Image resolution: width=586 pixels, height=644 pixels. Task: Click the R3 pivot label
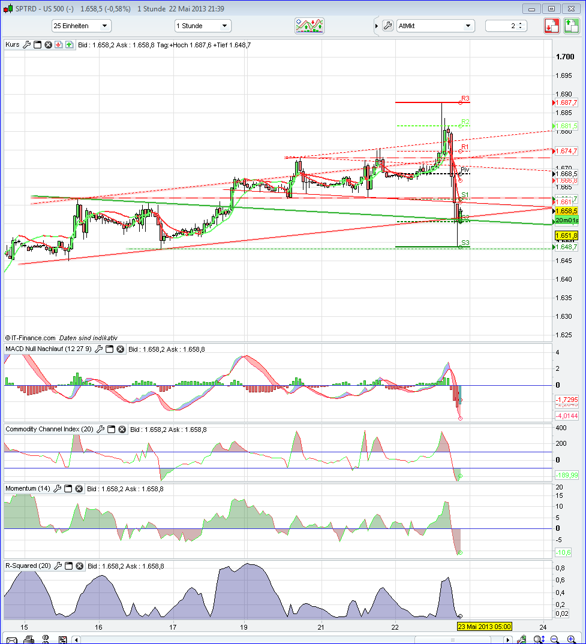pos(465,99)
